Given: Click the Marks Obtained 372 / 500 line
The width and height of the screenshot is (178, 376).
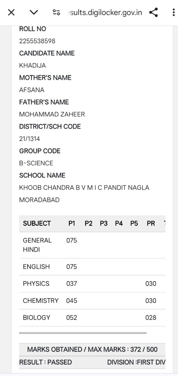Looking at the screenshot, I should point(92,350).
